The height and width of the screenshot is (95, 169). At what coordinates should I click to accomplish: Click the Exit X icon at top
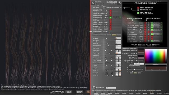pyautogui.click(x=93, y=3)
